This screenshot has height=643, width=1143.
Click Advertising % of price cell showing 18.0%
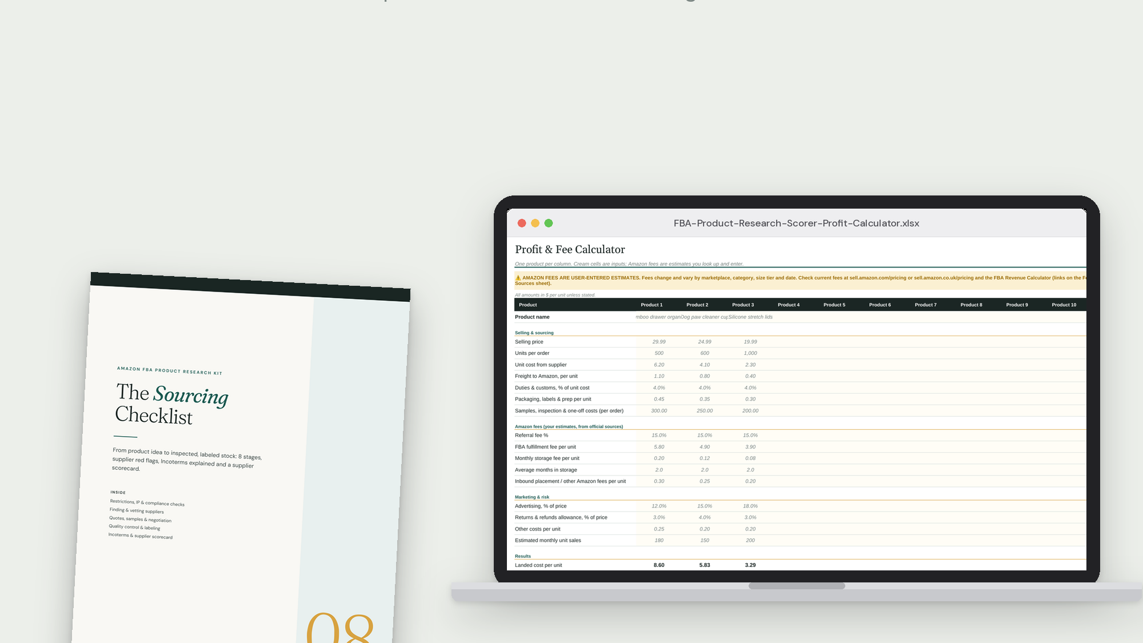click(x=750, y=506)
